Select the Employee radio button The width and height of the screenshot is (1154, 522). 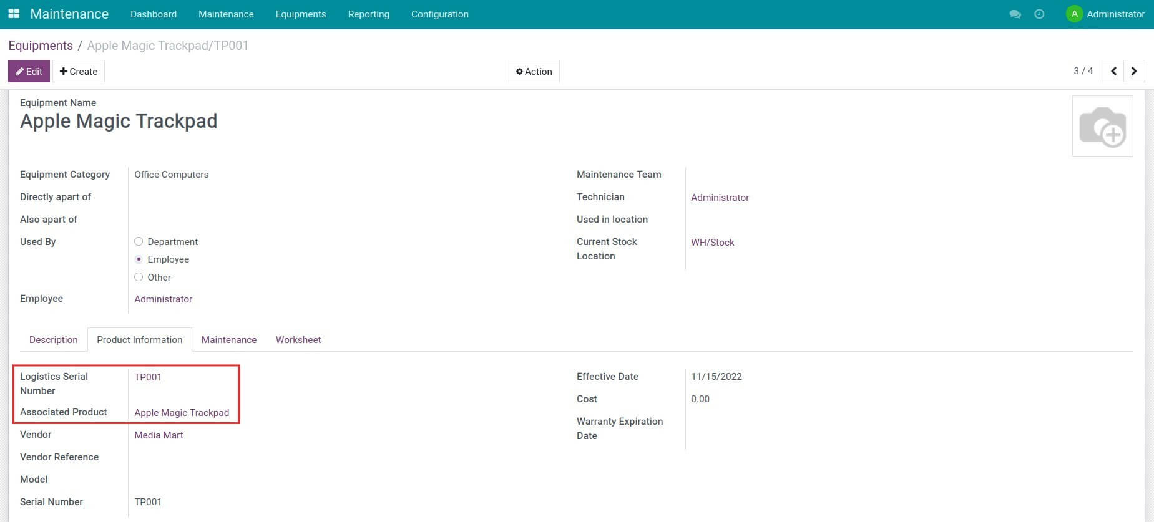[139, 259]
